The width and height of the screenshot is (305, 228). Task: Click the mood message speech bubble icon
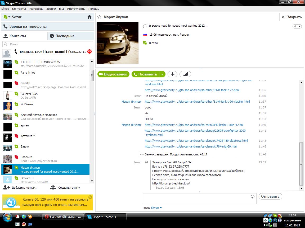(x=145, y=26)
